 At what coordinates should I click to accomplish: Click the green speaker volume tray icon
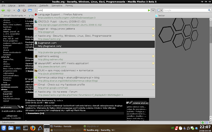click(173, 128)
